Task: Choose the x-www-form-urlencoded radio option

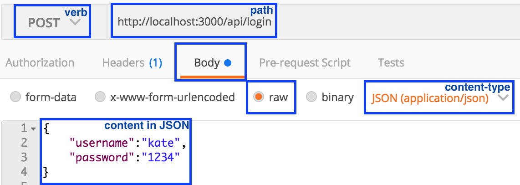Action: (100, 97)
